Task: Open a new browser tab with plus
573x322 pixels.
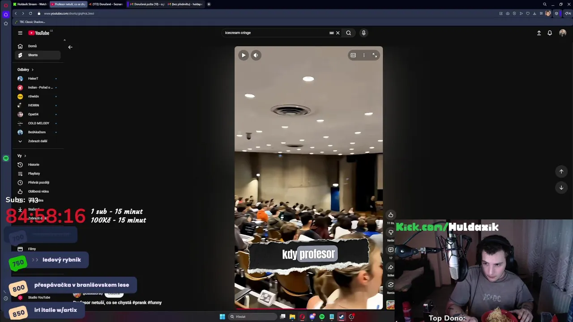Action: [209, 4]
